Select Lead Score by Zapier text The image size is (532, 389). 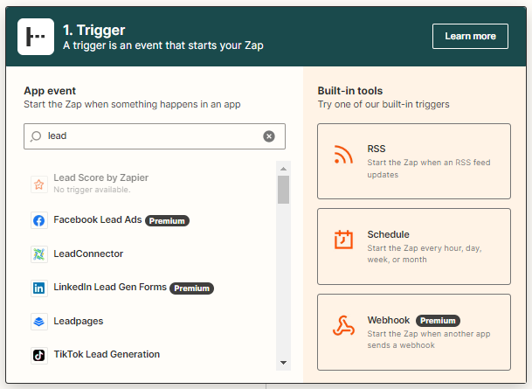point(100,177)
